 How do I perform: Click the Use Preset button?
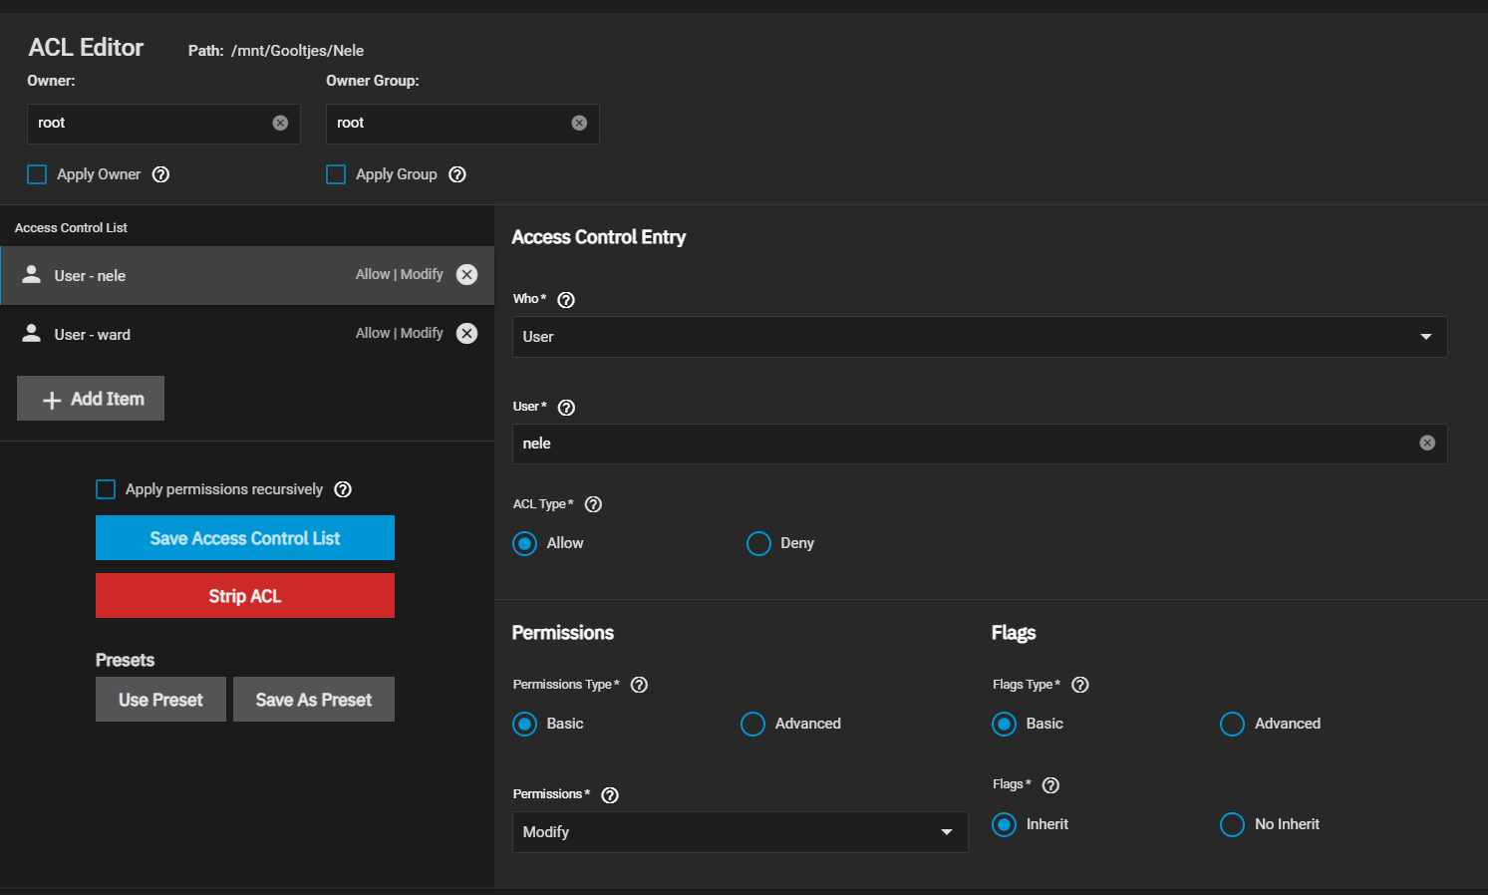pyautogui.click(x=160, y=700)
